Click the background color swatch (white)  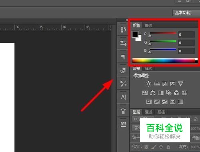[140, 39]
